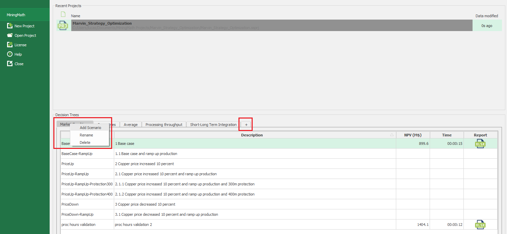Open the Processing throughput tab
This screenshot has height=234, width=507.
(164, 125)
